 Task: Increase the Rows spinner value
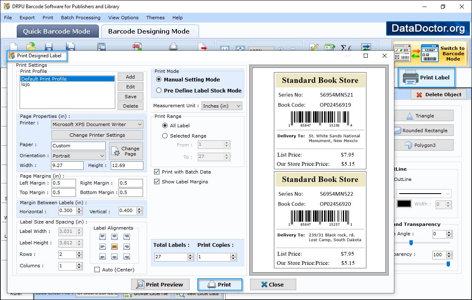pyautogui.click(x=79, y=253)
